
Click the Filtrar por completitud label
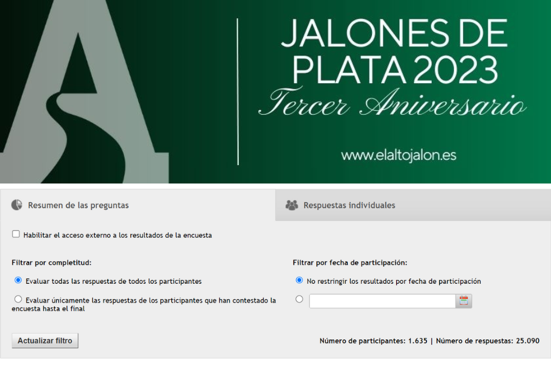51,263
